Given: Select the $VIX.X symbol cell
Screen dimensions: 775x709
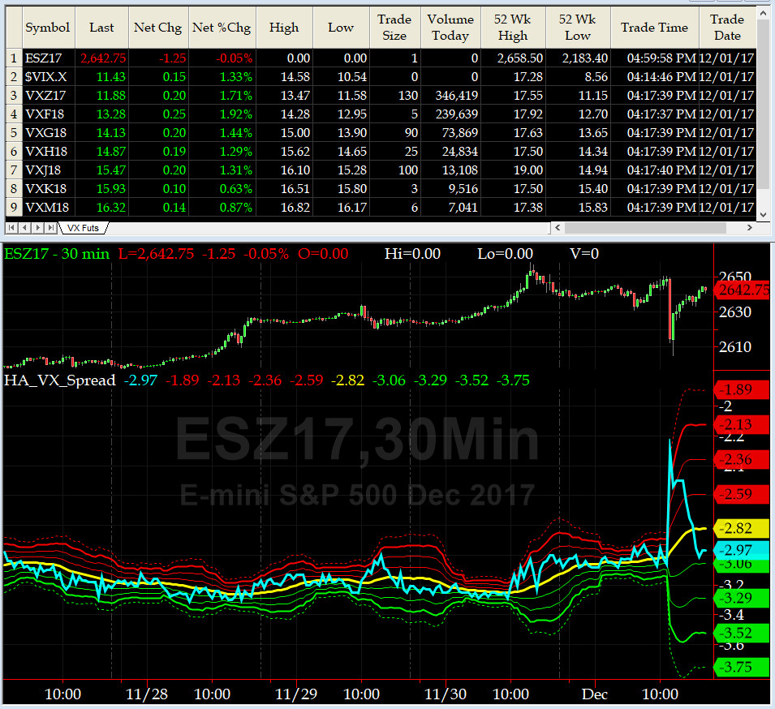Looking at the screenshot, I should (x=49, y=77).
